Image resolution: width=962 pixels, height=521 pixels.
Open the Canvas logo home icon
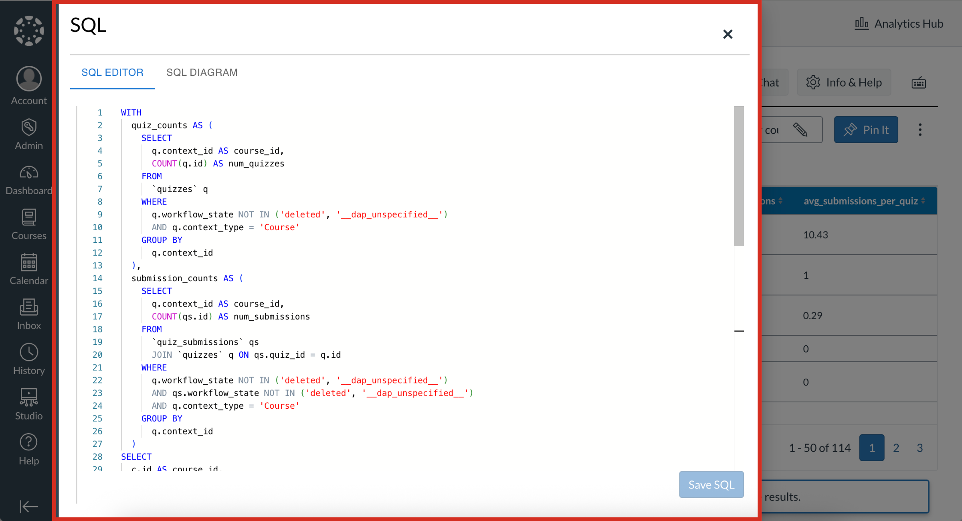point(29,31)
